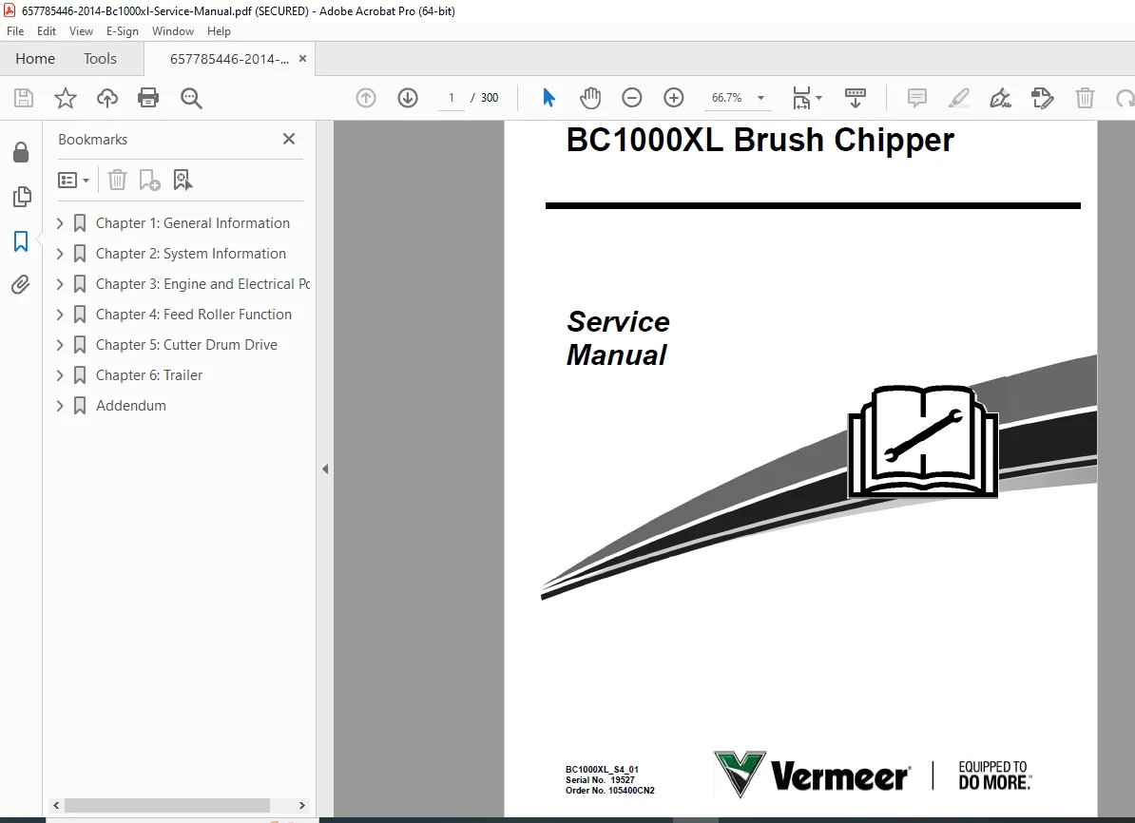Close the Bookmarks panel
The height and width of the screenshot is (823, 1135).
pyautogui.click(x=289, y=139)
